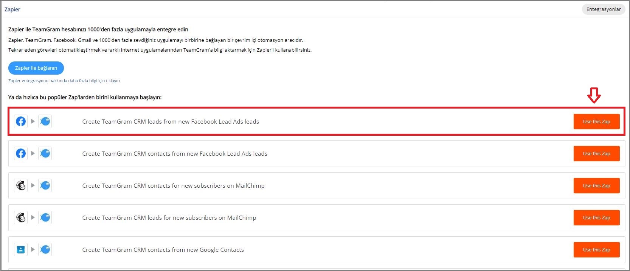
Task: Click arrow between icons in Facebook leads row
Action: (x=33, y=121)
